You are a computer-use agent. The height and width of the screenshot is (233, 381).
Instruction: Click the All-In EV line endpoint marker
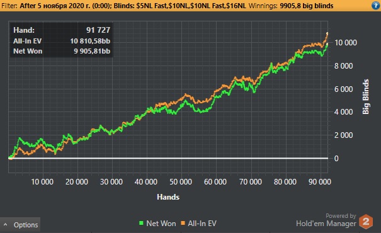tap(327, 33)
